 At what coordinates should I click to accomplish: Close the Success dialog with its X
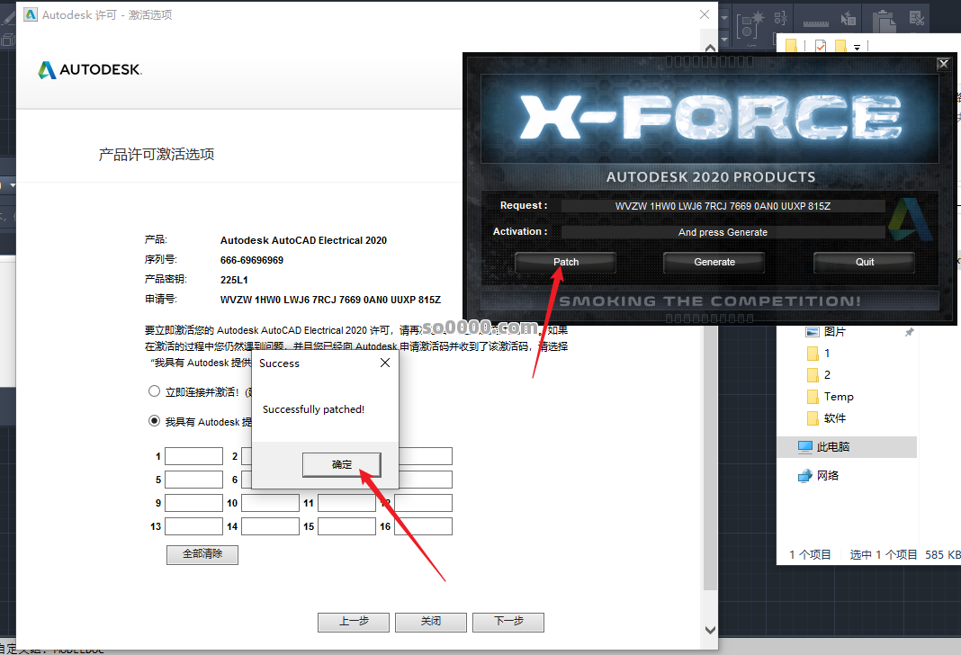(x=385, y=363)
